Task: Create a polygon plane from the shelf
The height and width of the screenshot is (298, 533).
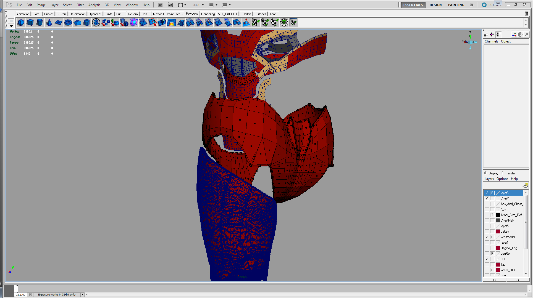Action: pyautogui.click(x=58, y=22)
